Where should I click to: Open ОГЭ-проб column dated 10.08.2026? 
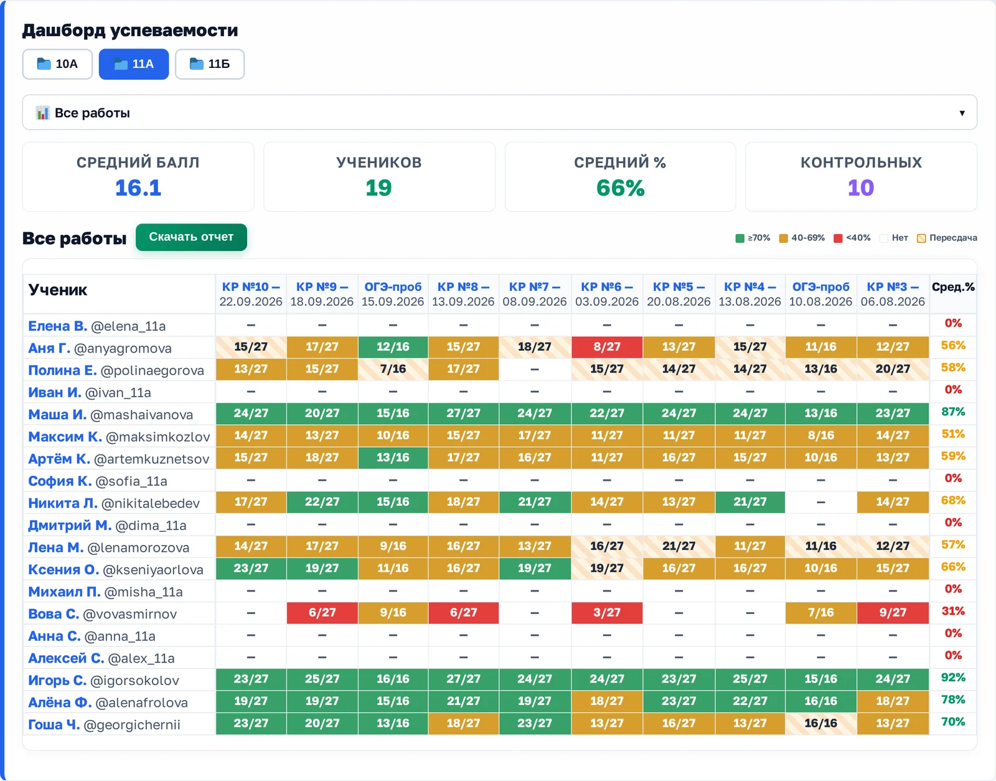click(x=820, y=294)
